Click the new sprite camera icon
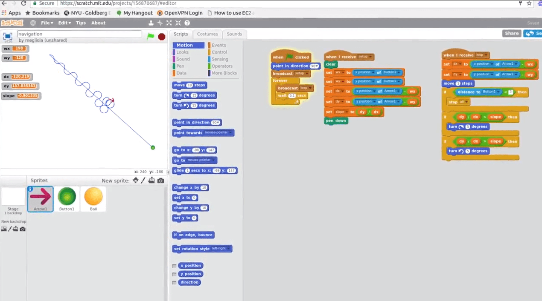 pos(160,181)
